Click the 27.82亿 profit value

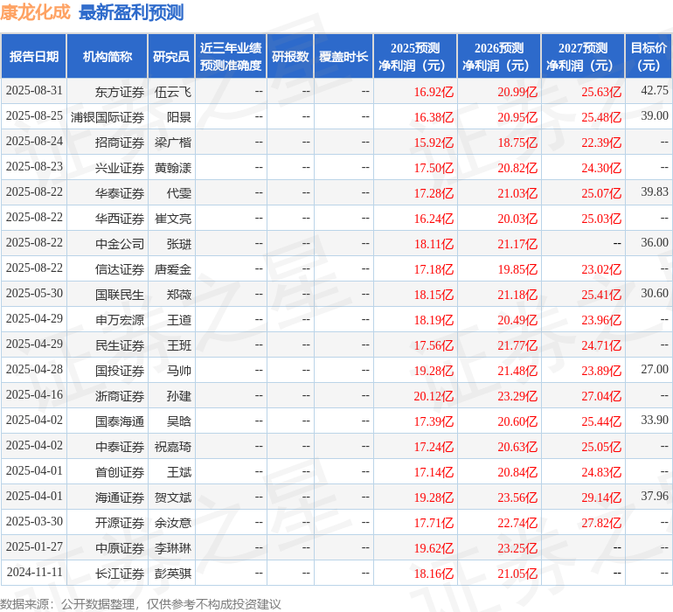601,523
